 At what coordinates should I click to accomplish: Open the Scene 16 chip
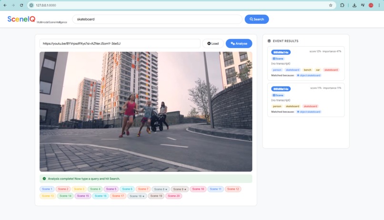click(101, 196)
